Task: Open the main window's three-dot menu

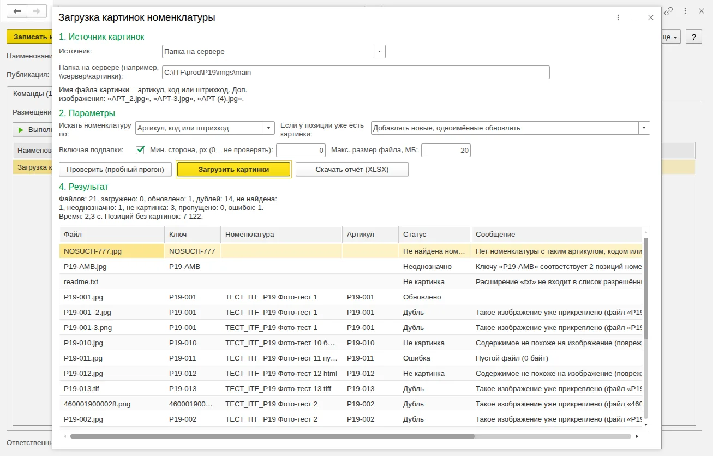Action: [685, 11]
